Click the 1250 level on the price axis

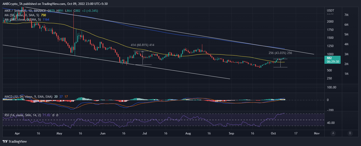pos(330,46)
